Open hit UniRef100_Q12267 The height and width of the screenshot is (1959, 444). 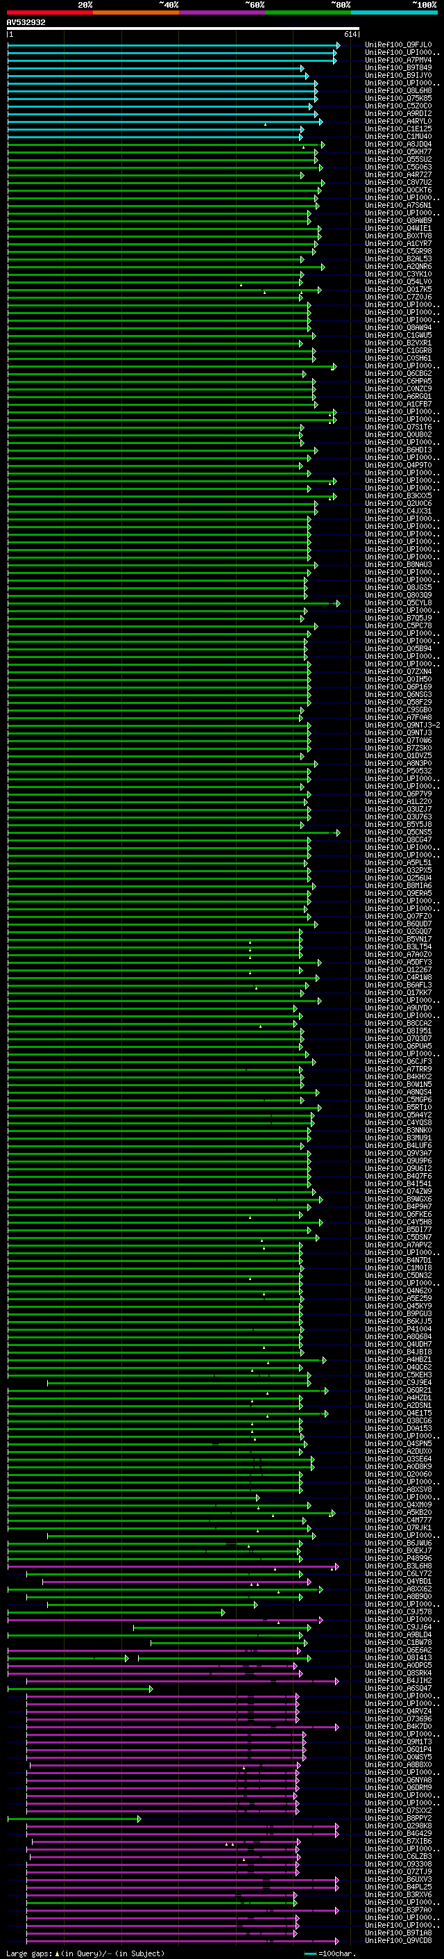tap(398, 969)
